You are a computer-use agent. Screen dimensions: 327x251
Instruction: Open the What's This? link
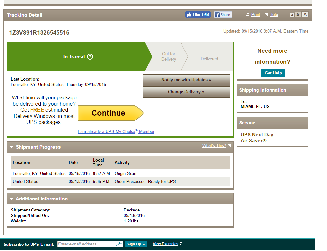(x=214, y=145)
